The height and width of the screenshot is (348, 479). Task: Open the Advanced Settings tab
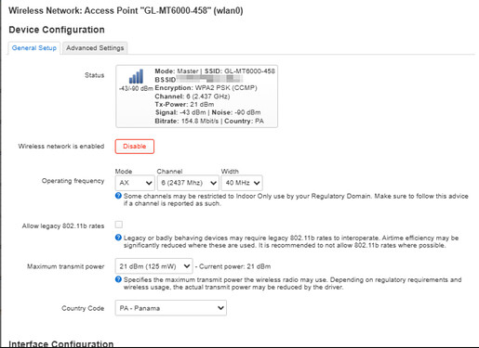(95, 48)
